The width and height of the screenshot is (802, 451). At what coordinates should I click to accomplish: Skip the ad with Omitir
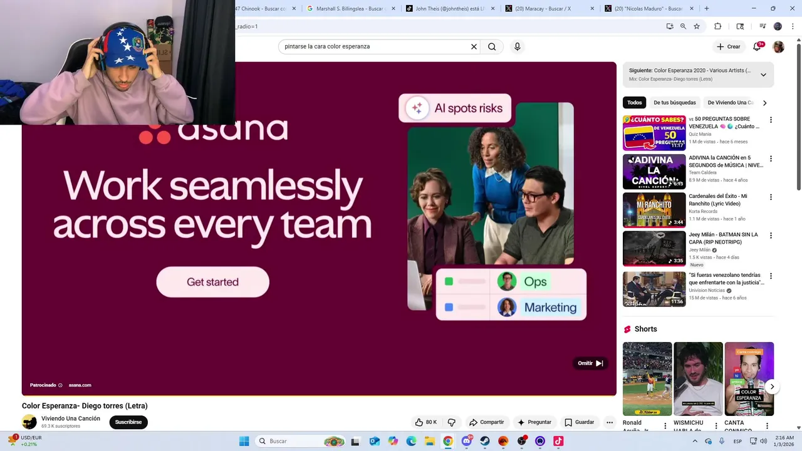coord(590,363)
